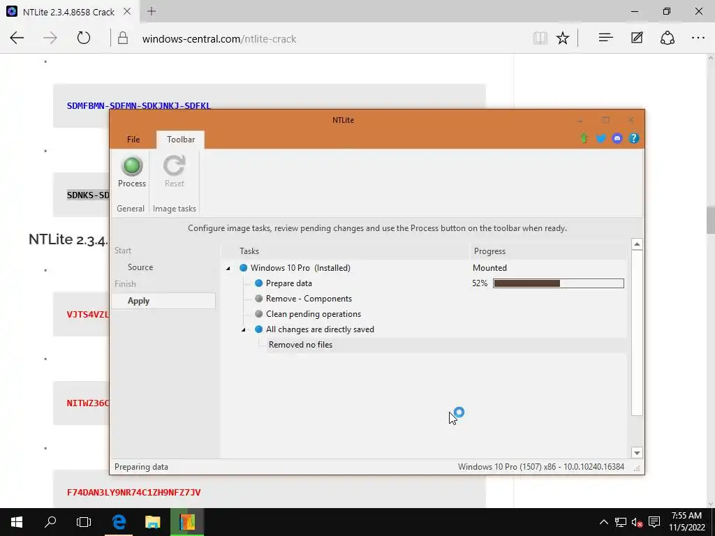
Task: Open taskbar Search magnifier
Action: point(50,522)
